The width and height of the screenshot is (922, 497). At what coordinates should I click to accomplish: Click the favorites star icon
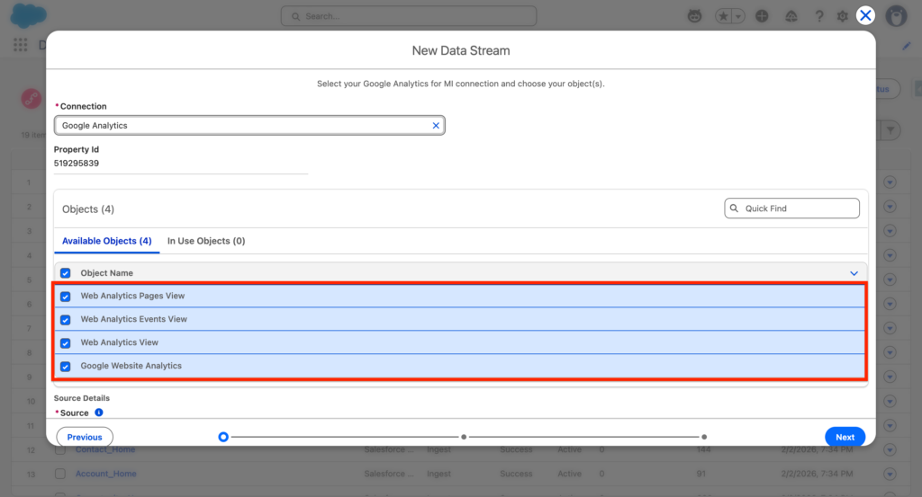point(722,16)
